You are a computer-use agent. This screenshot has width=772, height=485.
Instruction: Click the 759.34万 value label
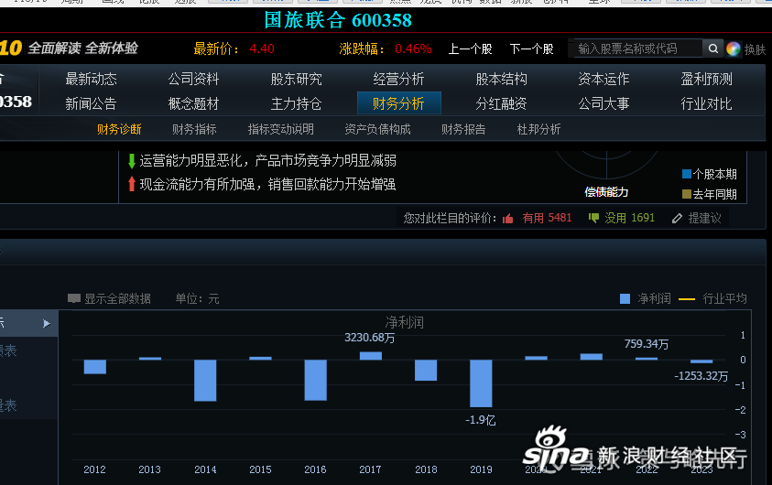[647, 344]
